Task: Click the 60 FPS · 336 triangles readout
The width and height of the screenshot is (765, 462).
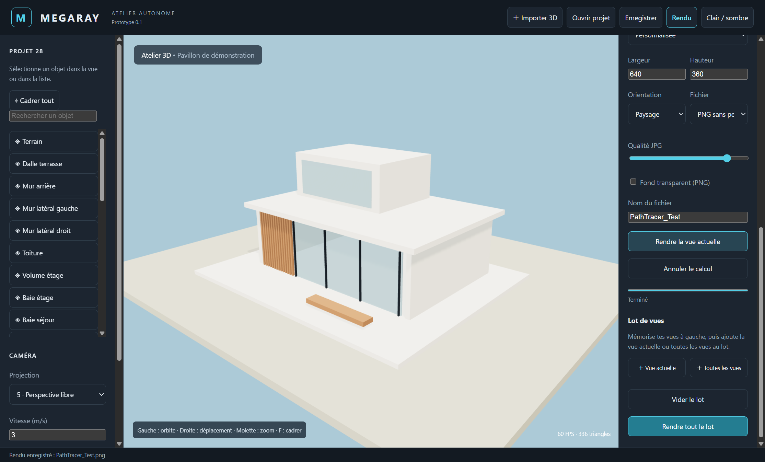Action: [584, 434]
